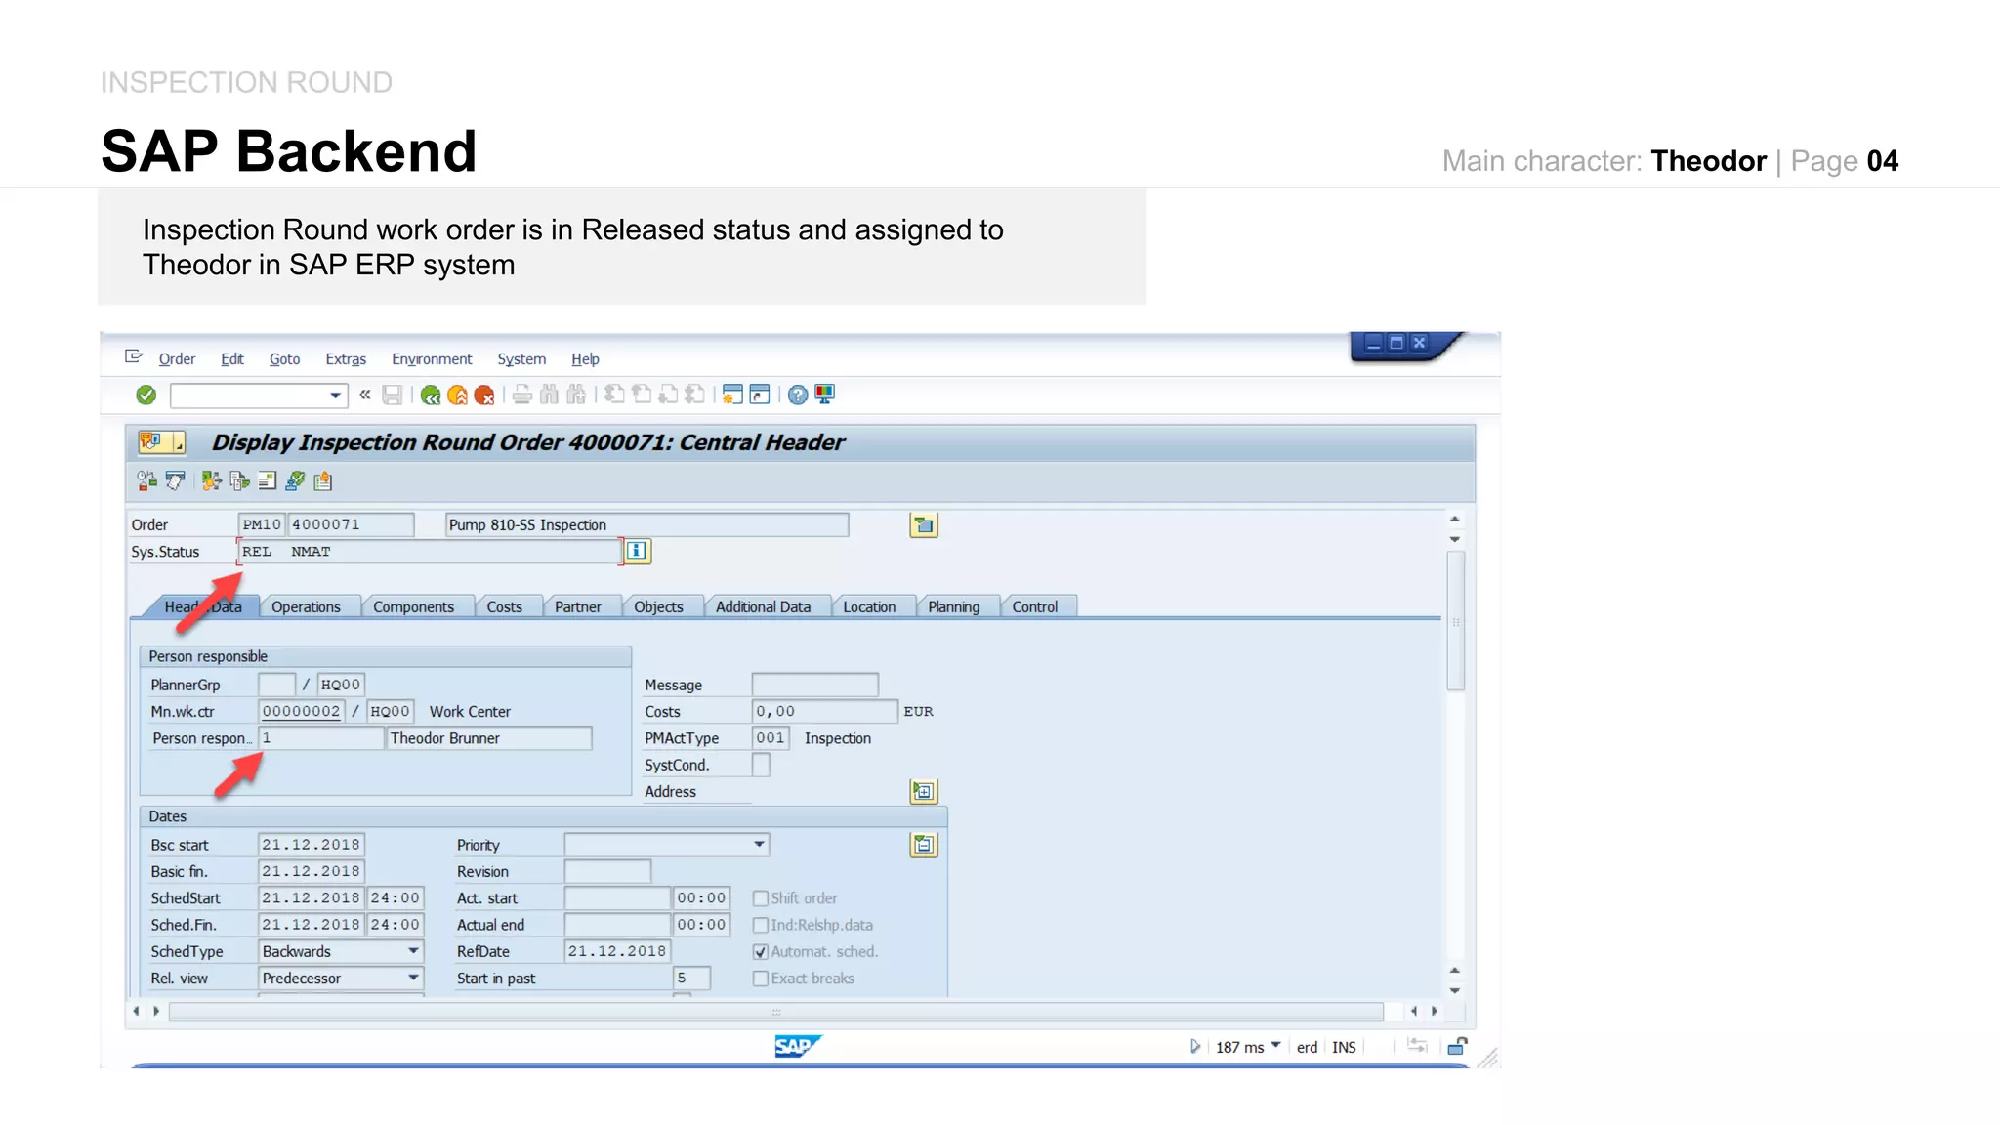
Task: Toggle the Shift order checkbox
Action: point(761,898)
